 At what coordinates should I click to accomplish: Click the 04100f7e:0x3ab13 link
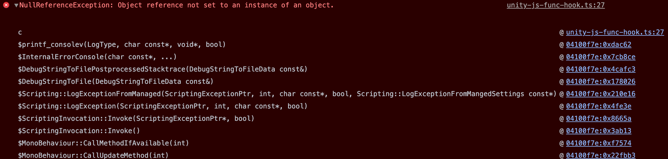(598, 131)
